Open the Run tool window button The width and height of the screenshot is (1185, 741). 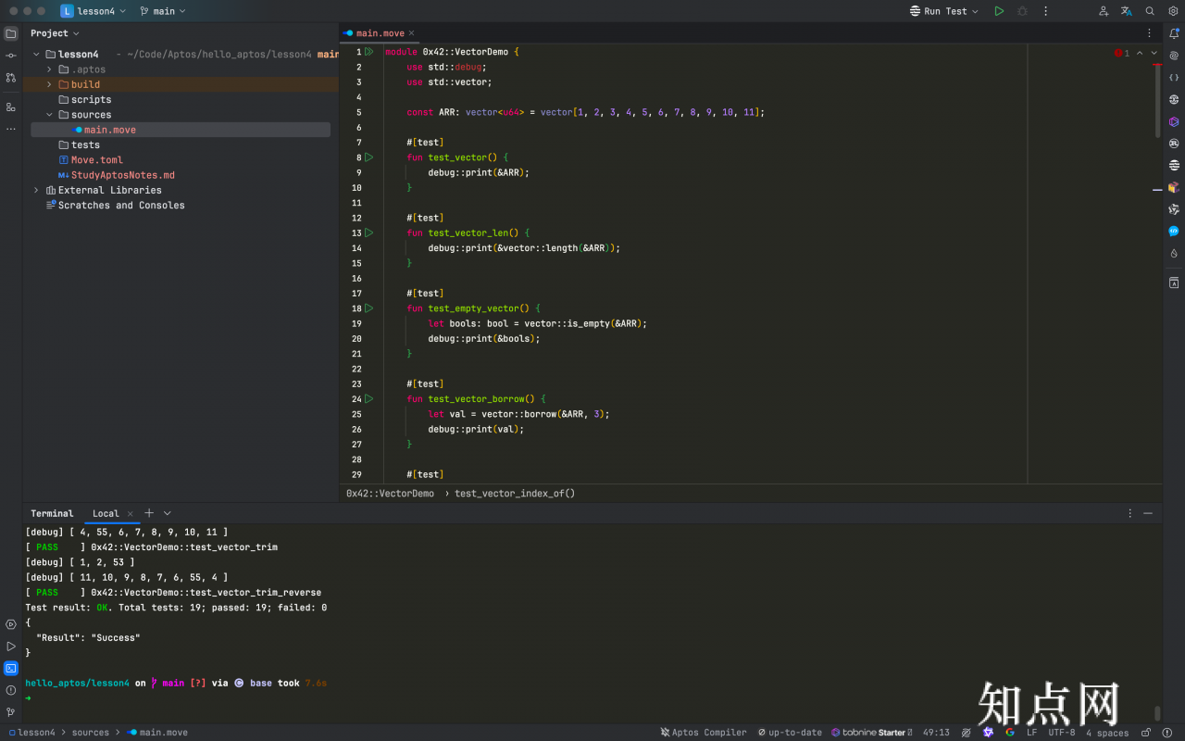pyautogui.click(x=11, y=646)
